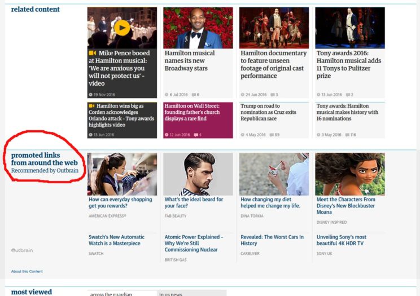Play the Mike Pence booed video

[x=122, y=27]
